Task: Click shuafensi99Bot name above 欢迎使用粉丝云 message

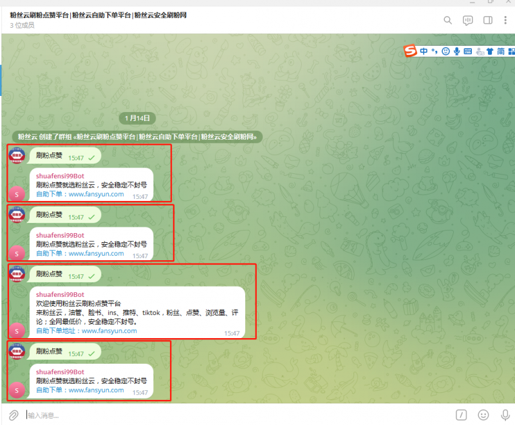Action: [60, 295]
